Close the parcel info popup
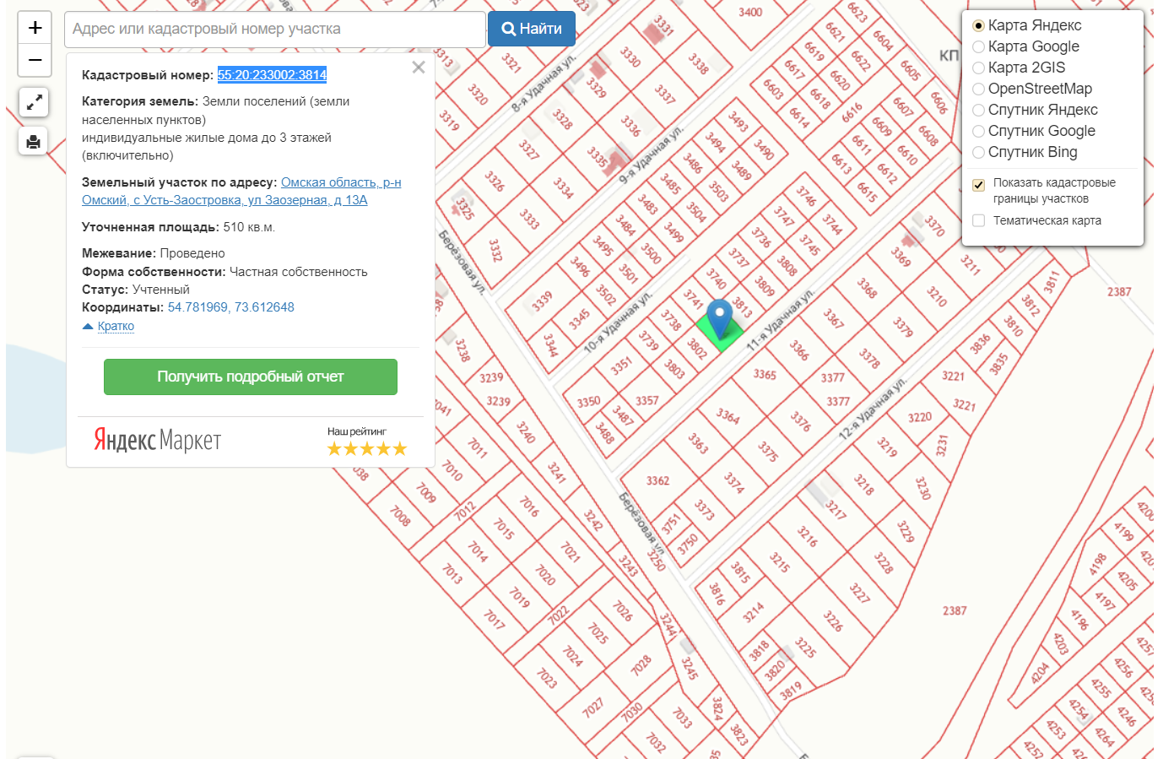 (x=418, y=68)
